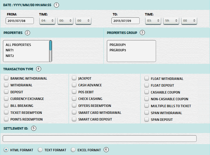Click the circled number 6 beside Excel Format
210x155 pixels.
[106, 150]
